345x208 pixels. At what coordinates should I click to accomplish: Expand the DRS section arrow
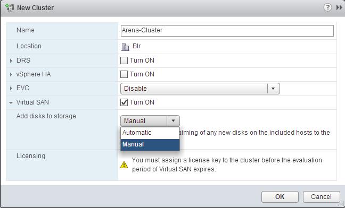point(11,60)
